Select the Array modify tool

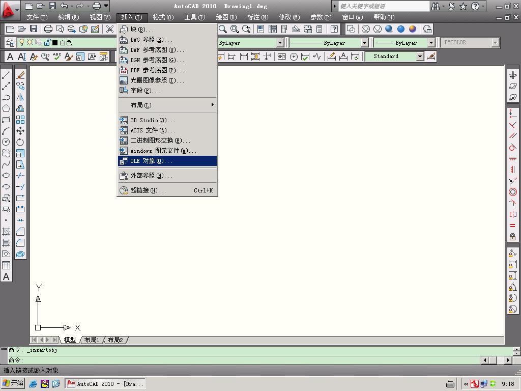click(20, 120)
